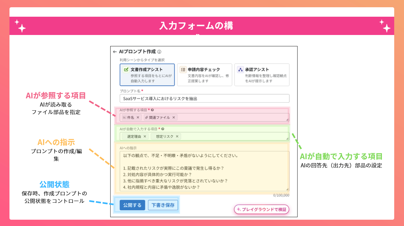This screenshot has height=226, width=404.
Task: Remove the 選定理由 tag
Action: (x=145, y=136)
